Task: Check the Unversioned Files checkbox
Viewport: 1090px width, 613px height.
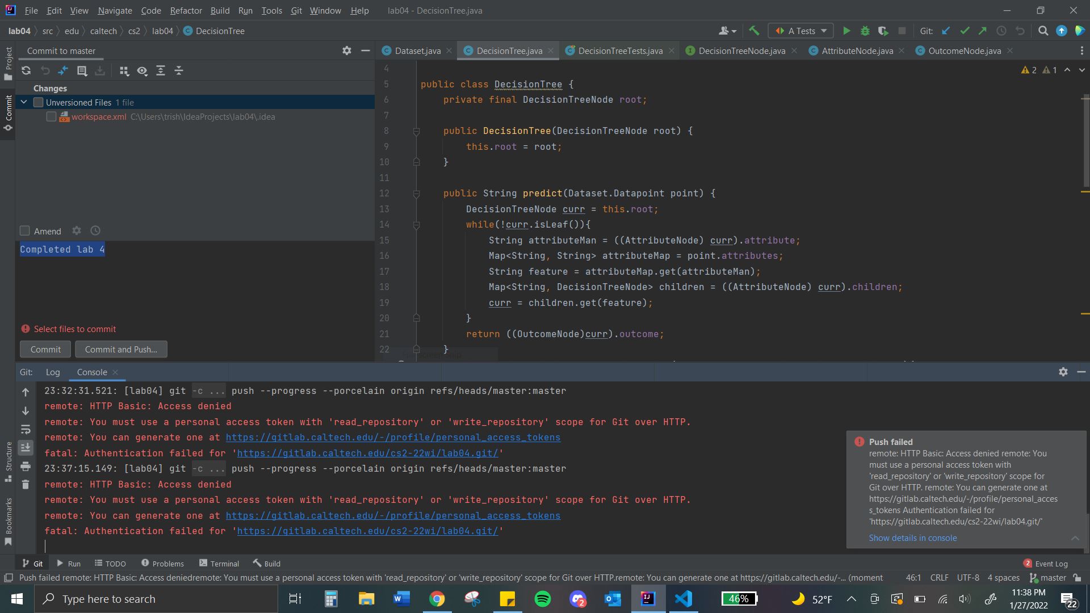Action: (x=39, y=103)
